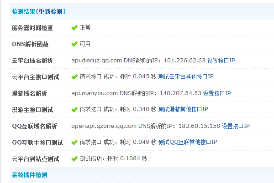
Task: Select the 云平台到站点测试 row label
Action: 36,159
